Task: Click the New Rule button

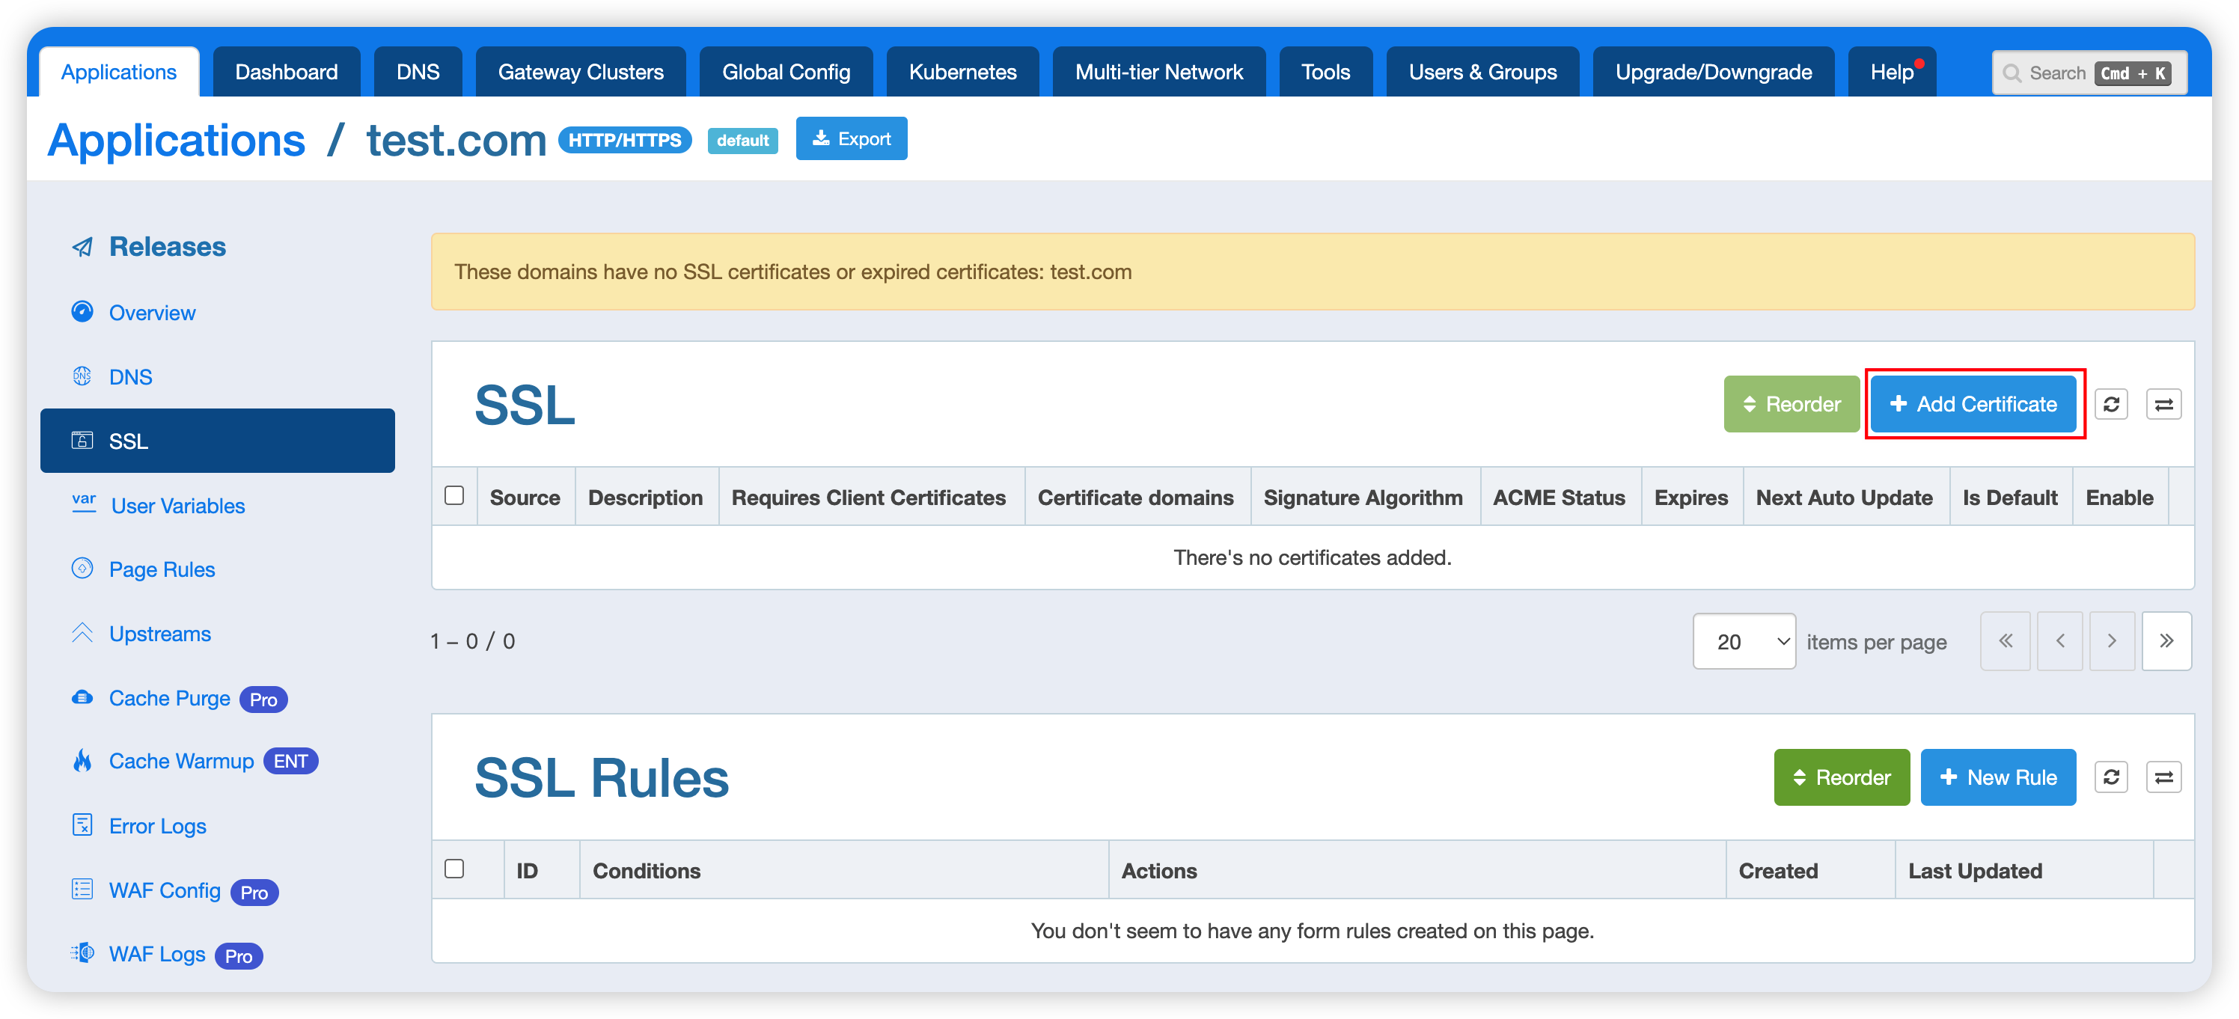Action: 1997,777
